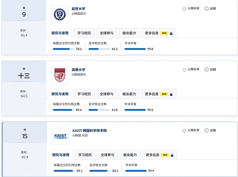Switch to 就业能力 tab under KAIST
The width and height of the screenshot is (238, 177).
(130, 155)
